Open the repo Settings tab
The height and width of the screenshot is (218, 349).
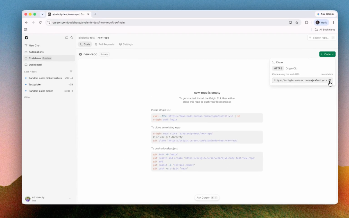pyautogui.click(x=126, y=44)
